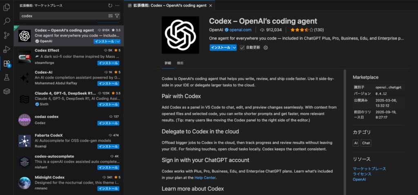Viewport: 418px width, 195px height.
Task: Toggle the 自動更新 auto-update checkbox
Action: pos(242,48)
